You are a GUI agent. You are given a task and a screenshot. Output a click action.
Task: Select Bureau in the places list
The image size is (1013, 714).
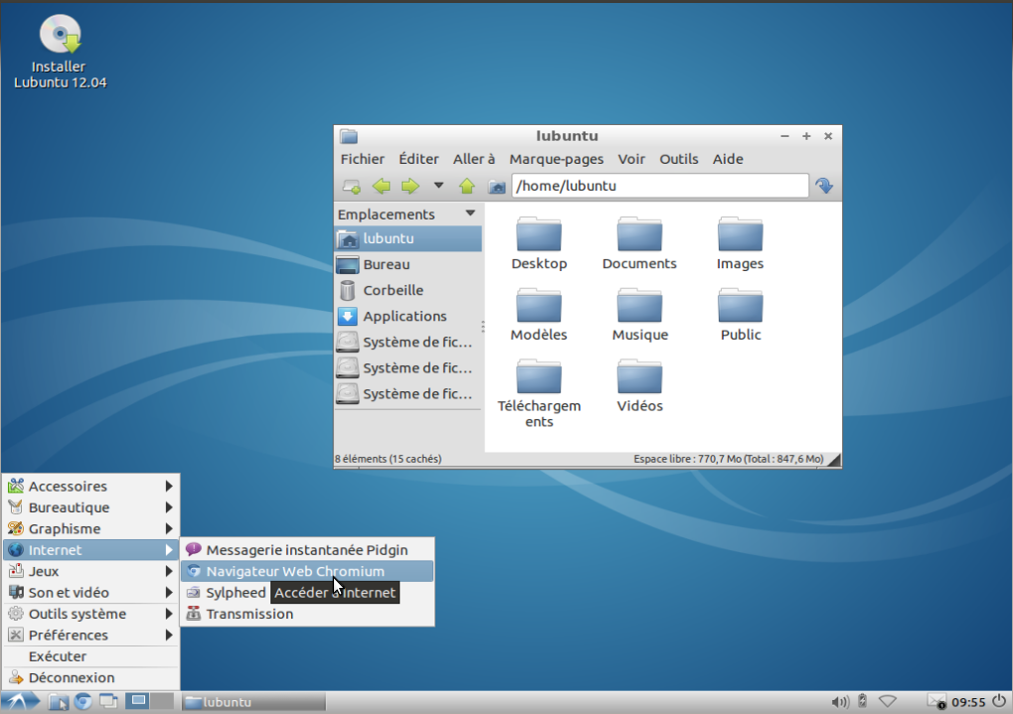[x=409, y=265]
